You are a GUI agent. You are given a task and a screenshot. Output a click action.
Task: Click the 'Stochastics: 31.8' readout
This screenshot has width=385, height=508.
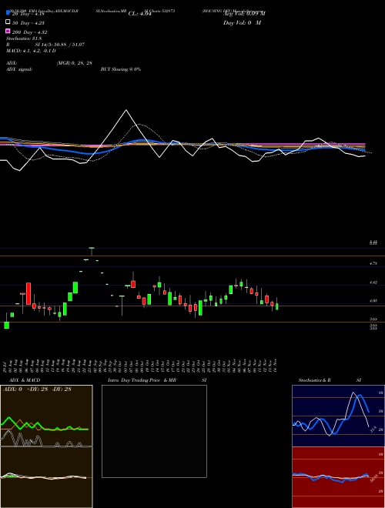[24, 38]
